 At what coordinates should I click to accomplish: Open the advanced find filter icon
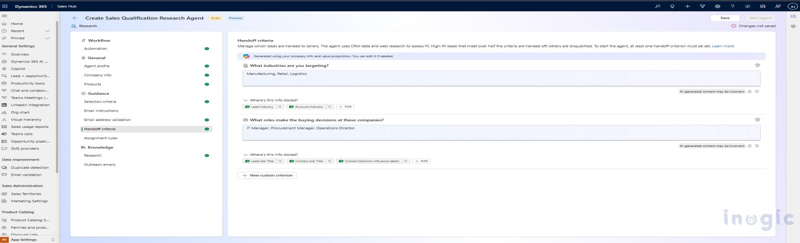click(x=702, y=6)
